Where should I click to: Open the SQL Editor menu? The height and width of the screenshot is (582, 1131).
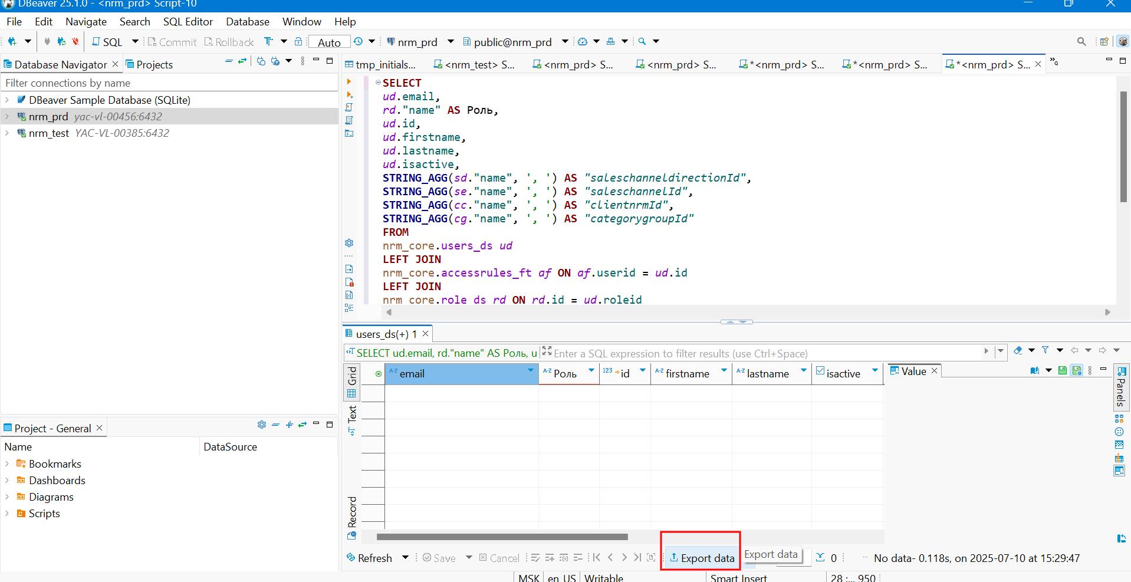click(188, 22)
